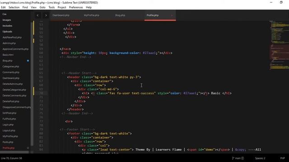Open the Selection menu
Image resolution: width=289 pixels, height=162 pixels.
(14, 7)
